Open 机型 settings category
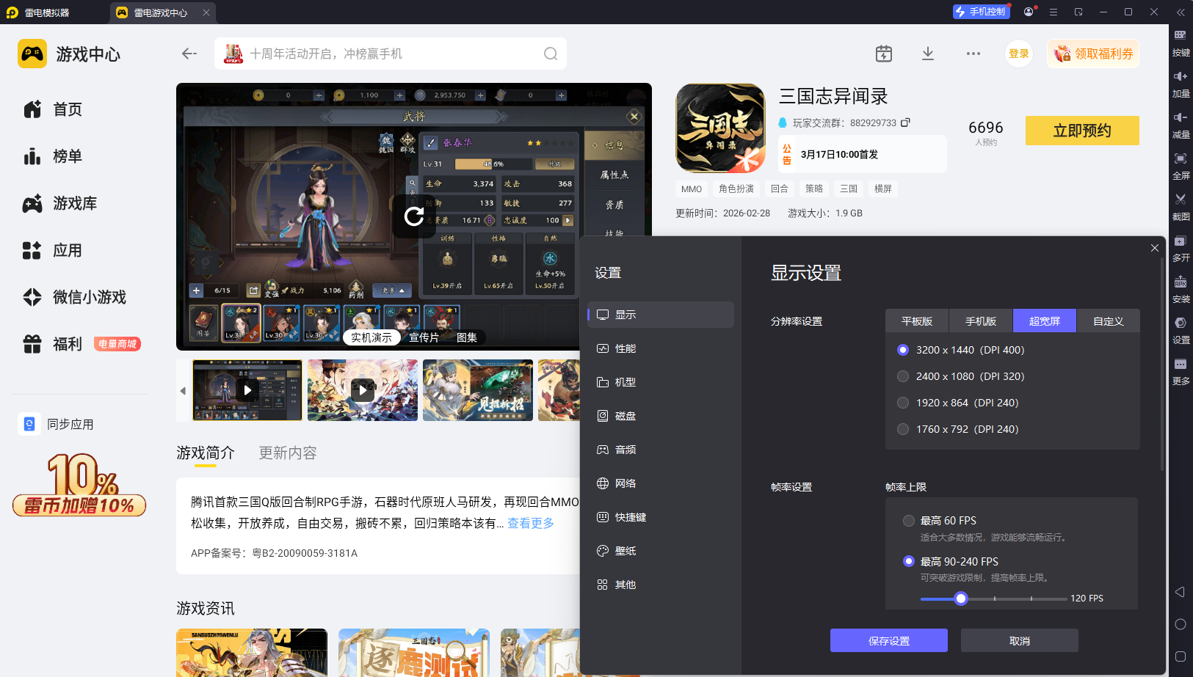This screenshot has height=677, width=1193. click(661, 382)
